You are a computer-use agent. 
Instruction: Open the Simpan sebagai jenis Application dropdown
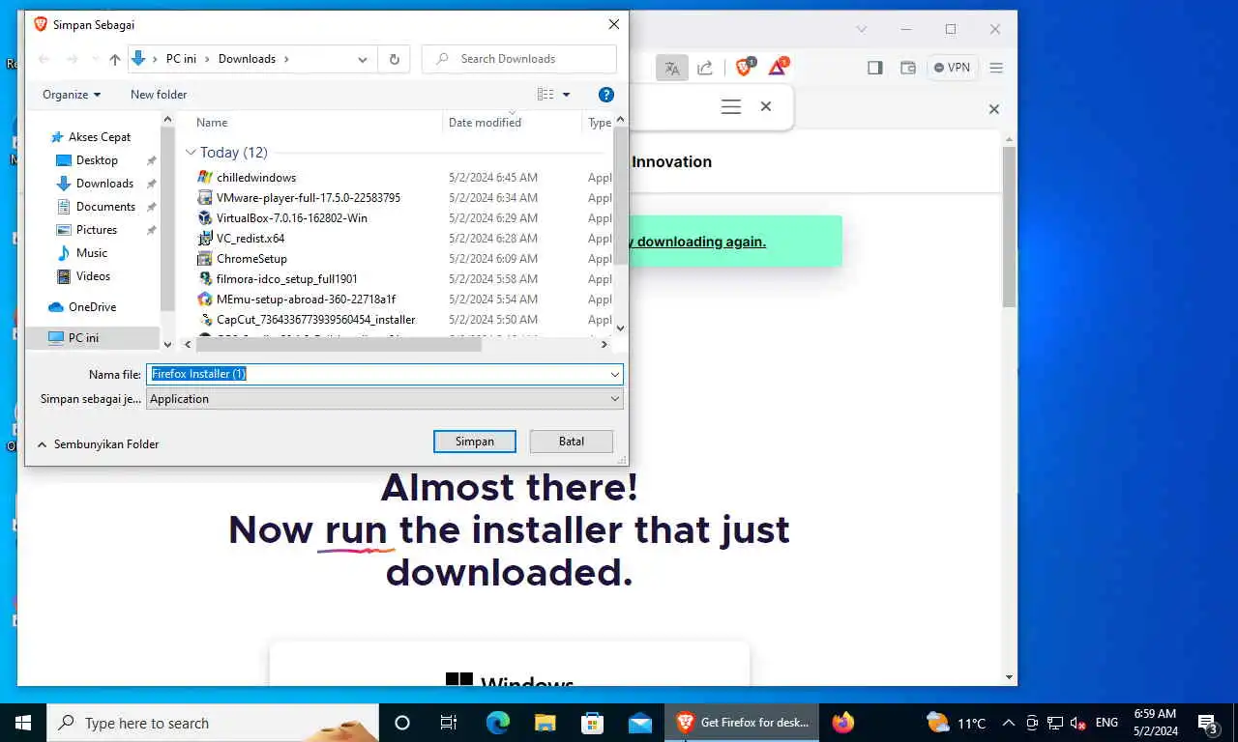click(x=385, y=399)
